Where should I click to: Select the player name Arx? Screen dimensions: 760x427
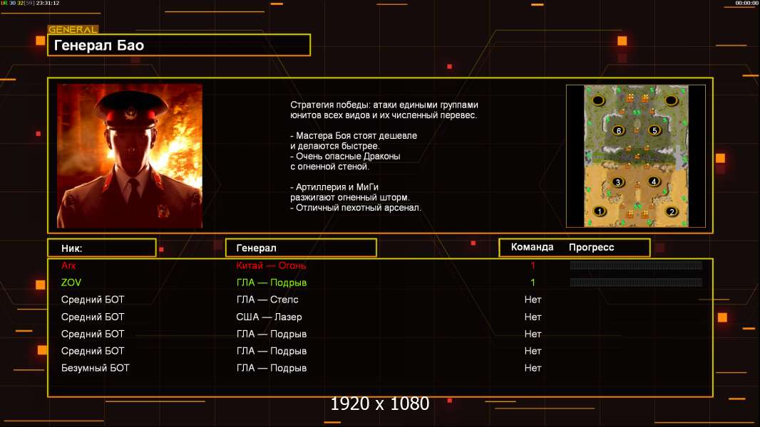tap(68, 265)
